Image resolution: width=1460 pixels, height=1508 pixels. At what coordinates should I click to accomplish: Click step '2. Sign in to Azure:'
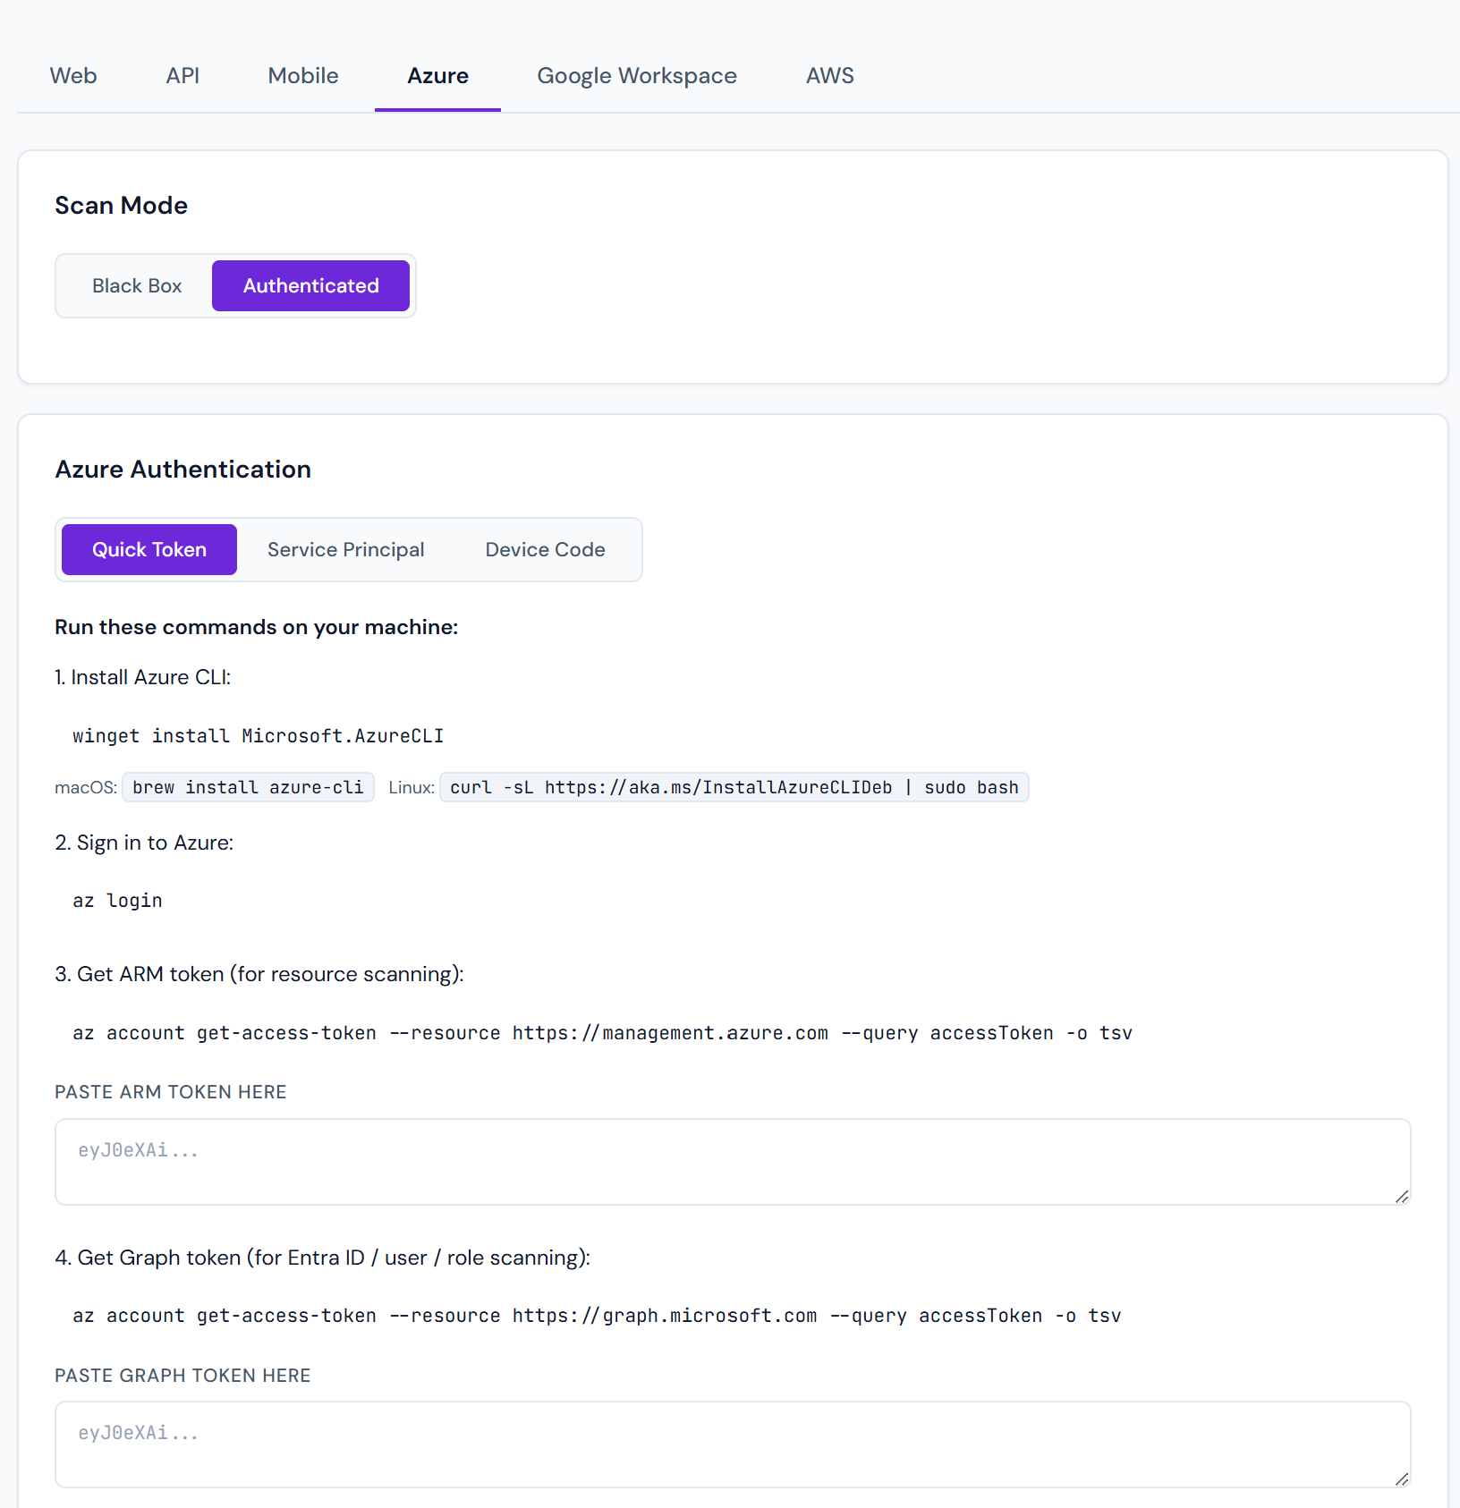point(144,843)
